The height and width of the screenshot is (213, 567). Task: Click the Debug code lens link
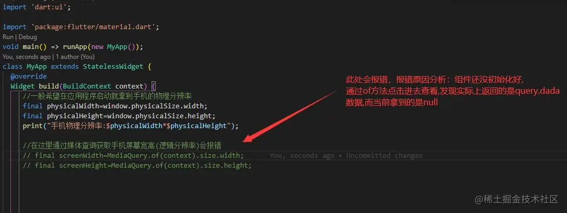click(28, 37)
